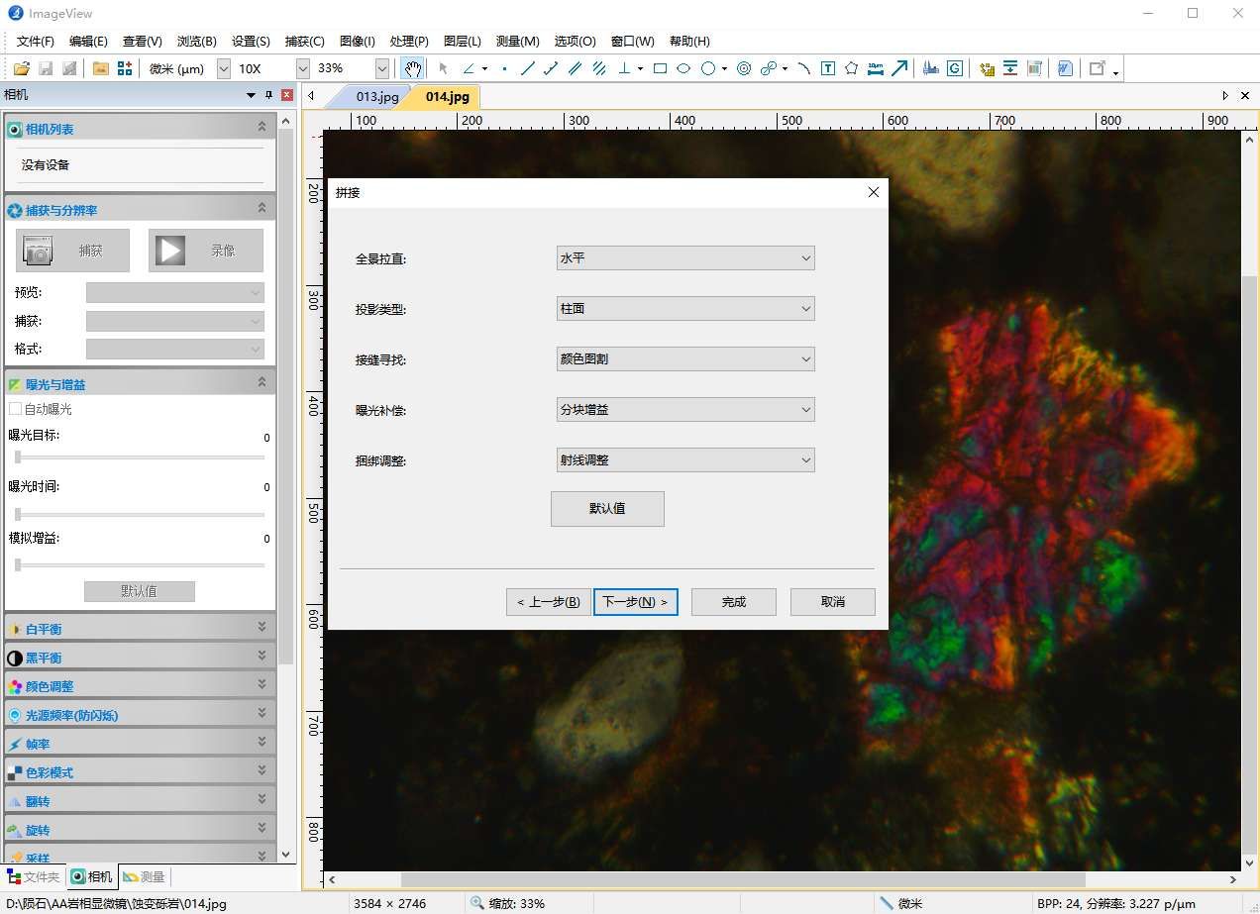
Task: Open the 投影类型 dropdown set to 柱面
Action: pos(685,309)
